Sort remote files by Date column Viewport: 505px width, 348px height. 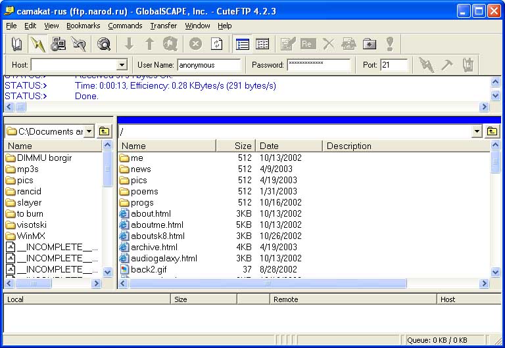pyautogui.click(x=289, y=146)
